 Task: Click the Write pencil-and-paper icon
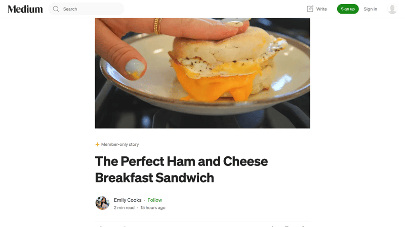click(x=310, y=9)
